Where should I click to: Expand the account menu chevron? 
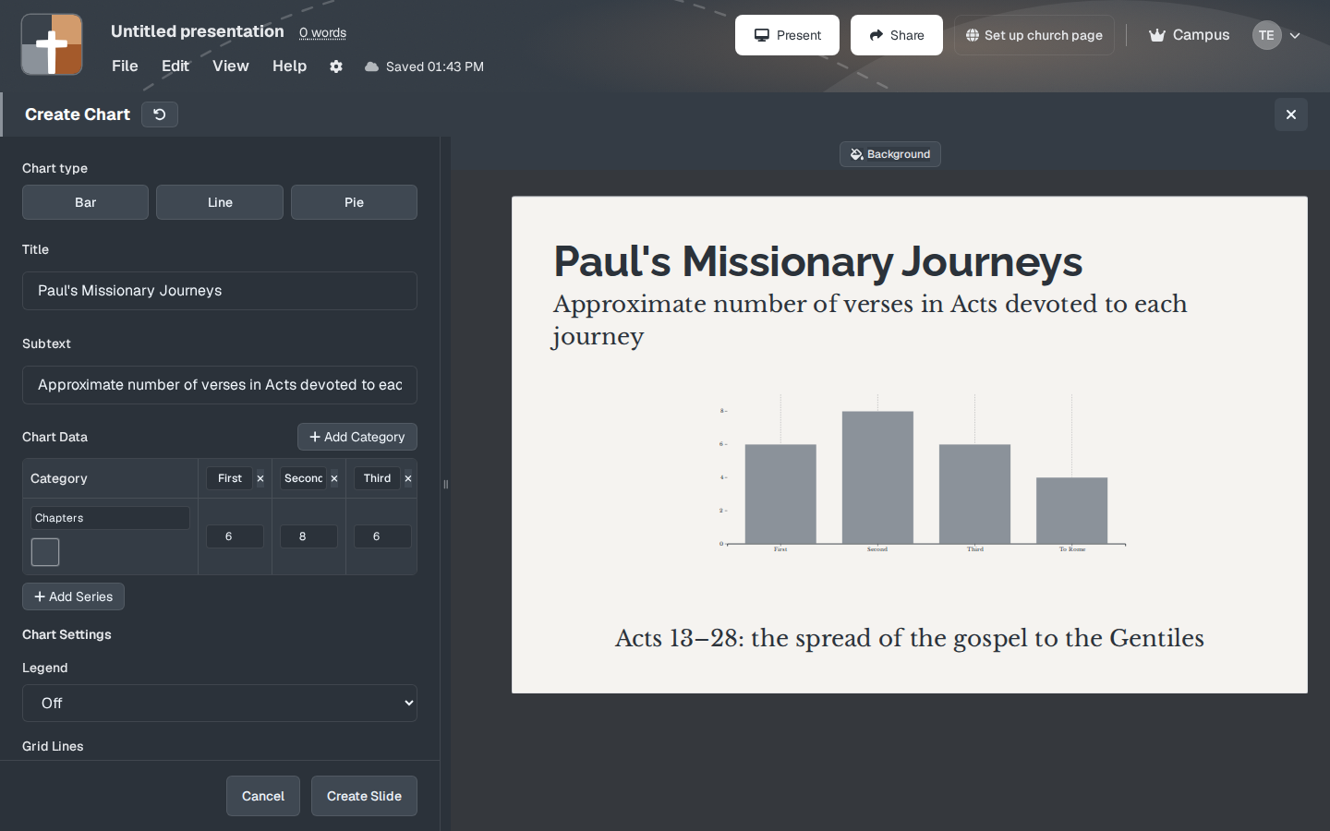(1295, 36)
